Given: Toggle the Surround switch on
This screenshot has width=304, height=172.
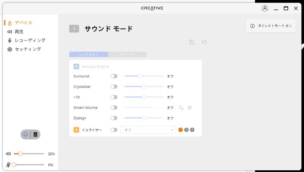Looking at the screenshot, I should (x=114, y=76).
